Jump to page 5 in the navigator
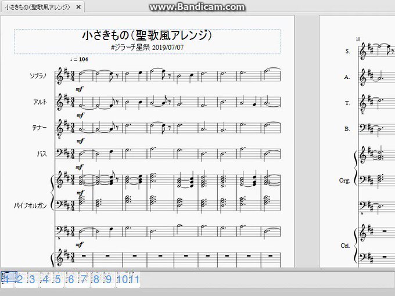 [x=58, y=279]
